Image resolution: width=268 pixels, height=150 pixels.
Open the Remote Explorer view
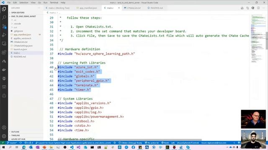4,44
